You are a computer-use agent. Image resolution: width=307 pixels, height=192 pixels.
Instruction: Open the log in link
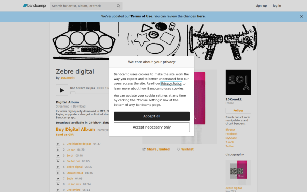coord(277,6)
